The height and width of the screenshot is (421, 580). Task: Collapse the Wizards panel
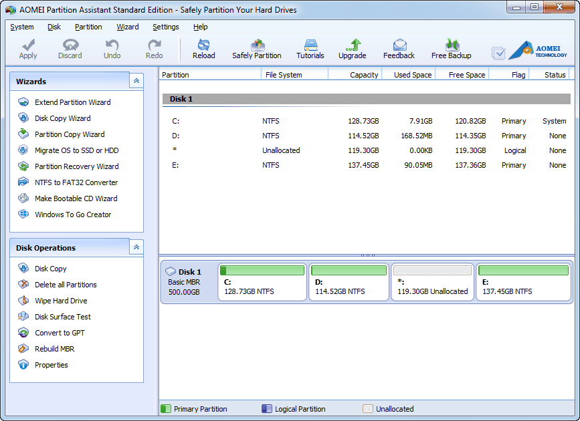[136, 81]
